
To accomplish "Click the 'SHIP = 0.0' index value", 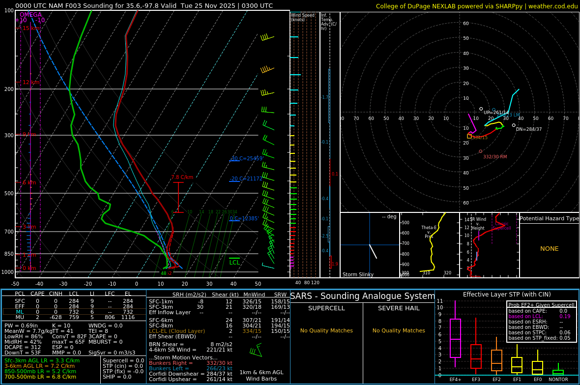I will coord(117,377).
